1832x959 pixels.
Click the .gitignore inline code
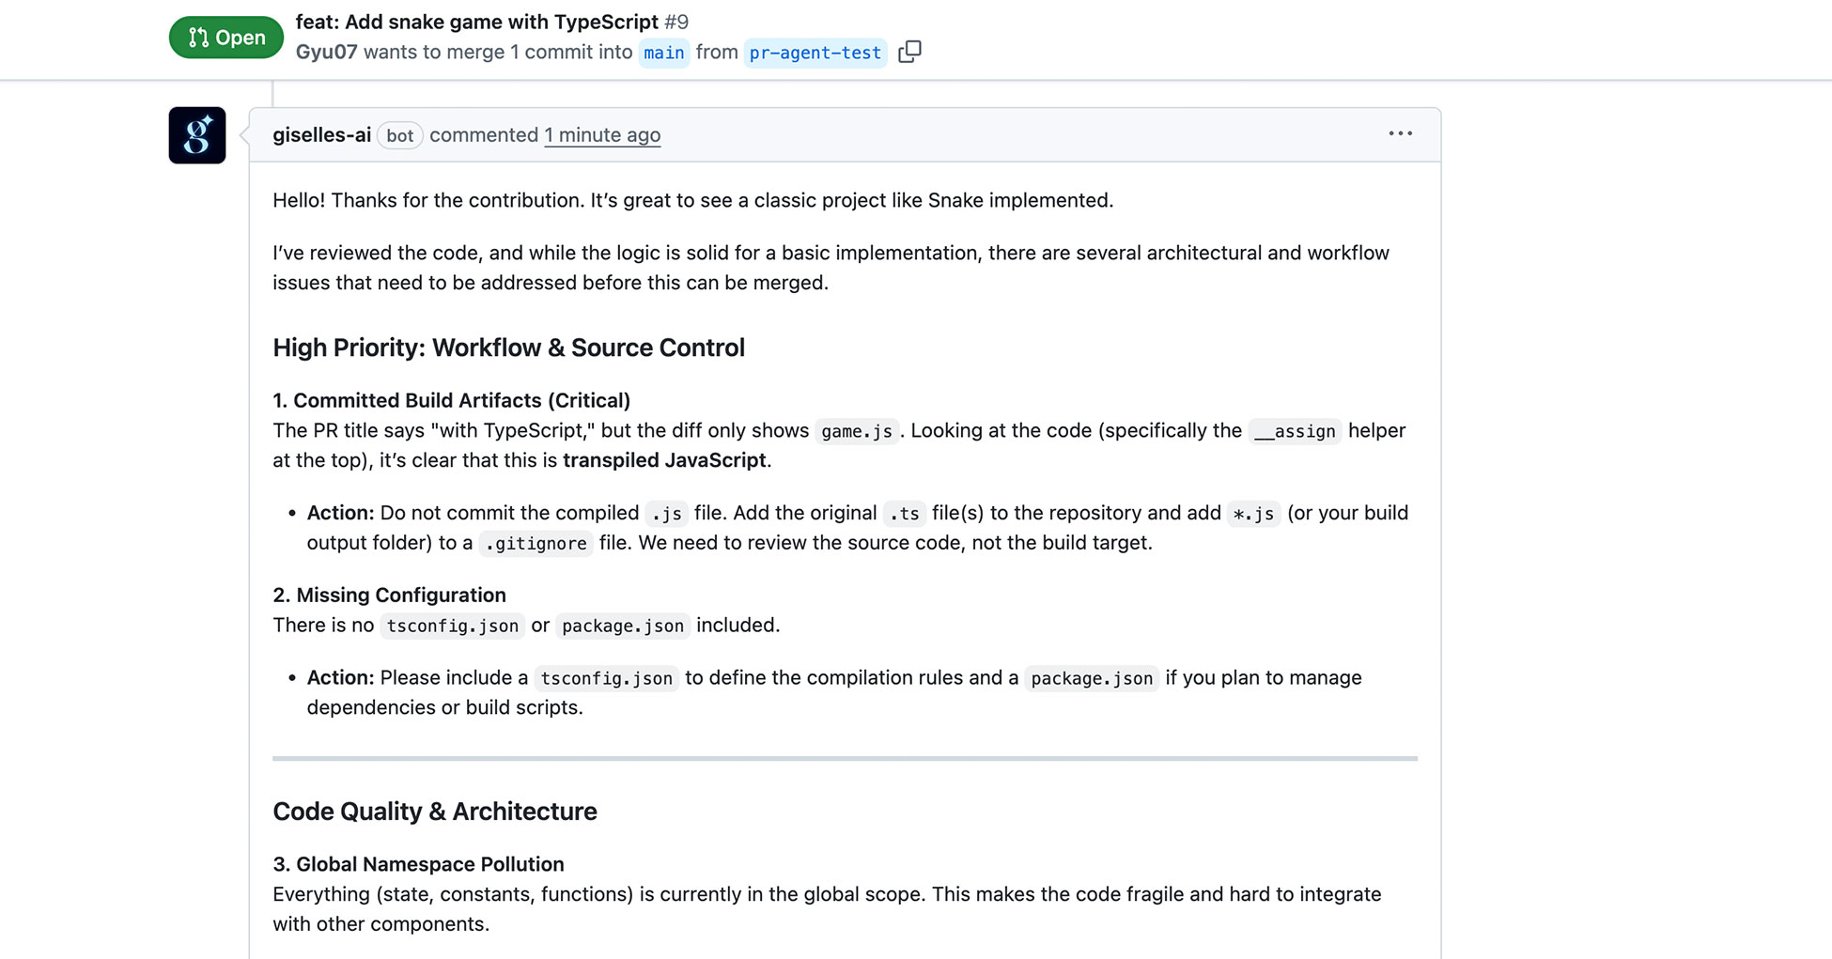coord(536,543)
